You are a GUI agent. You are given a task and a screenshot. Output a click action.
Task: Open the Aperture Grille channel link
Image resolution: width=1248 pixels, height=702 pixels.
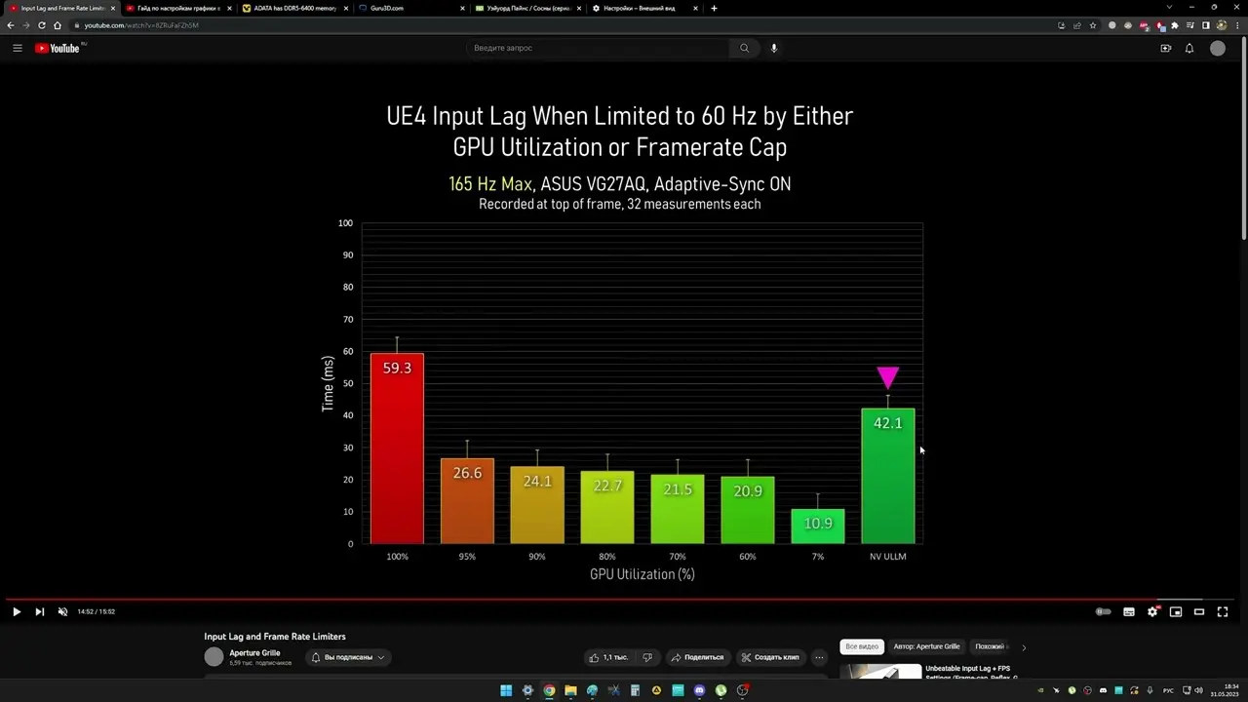pyautogui.click(x=254, y=653)
